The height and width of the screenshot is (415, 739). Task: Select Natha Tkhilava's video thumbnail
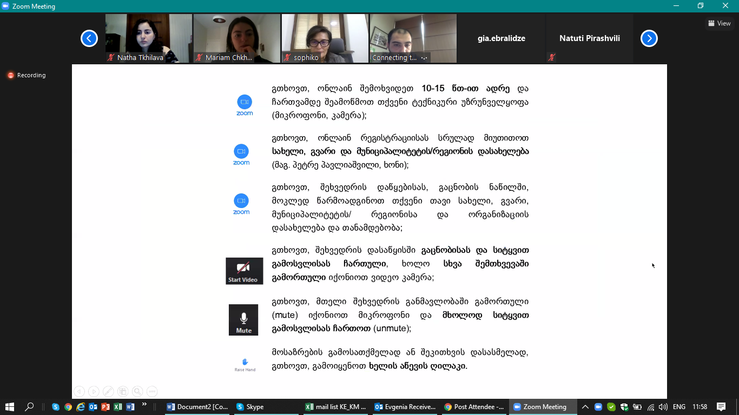coord(148,38)
